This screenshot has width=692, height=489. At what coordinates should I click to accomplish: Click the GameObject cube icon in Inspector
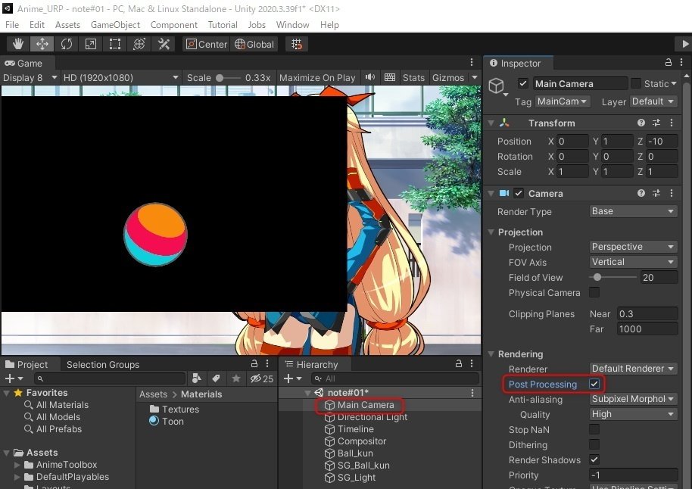[497, 86]
